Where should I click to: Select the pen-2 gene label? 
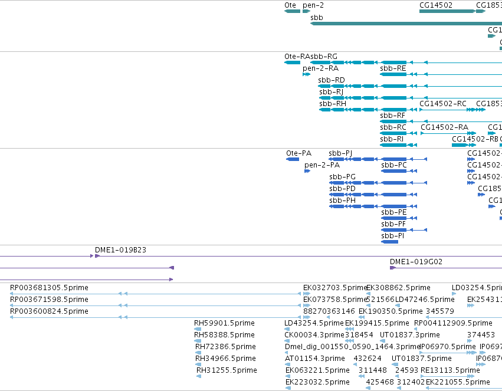(313, 5)
